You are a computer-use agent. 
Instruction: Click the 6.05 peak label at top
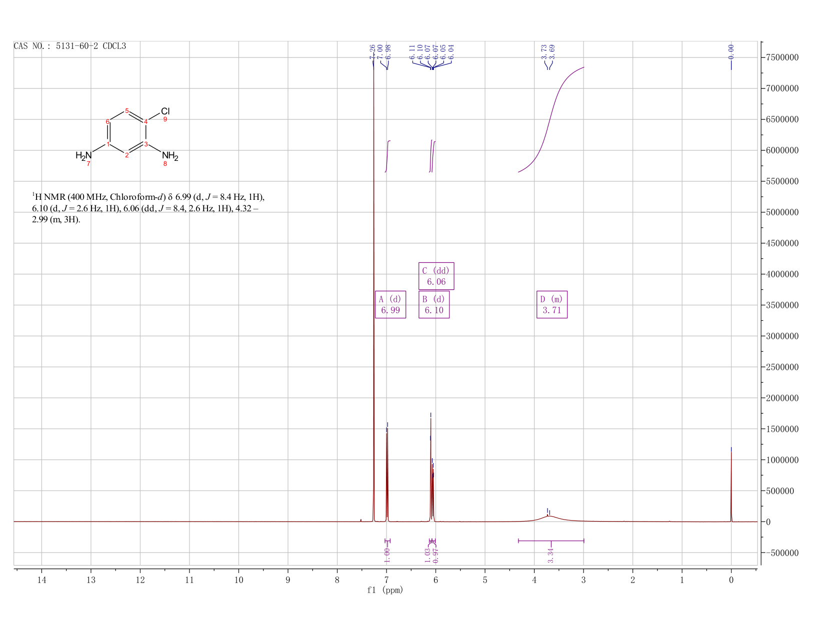click(443, 52)
